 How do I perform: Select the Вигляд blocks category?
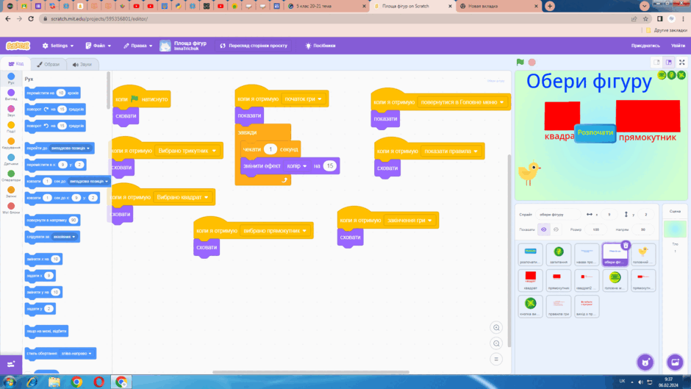tap(11, 94)
